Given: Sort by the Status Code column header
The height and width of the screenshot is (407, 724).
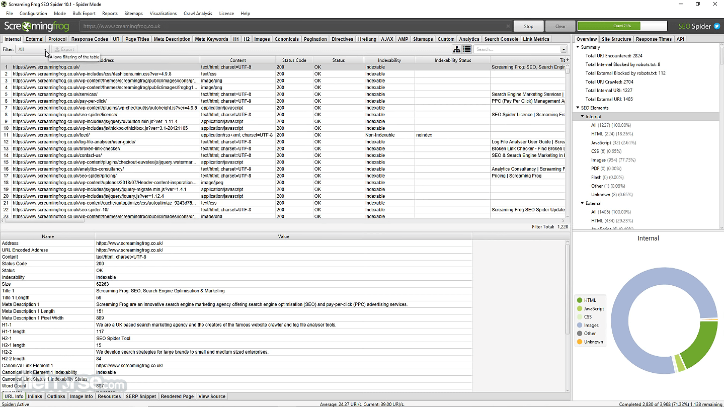Looking at the screenshot, I should coord(294,60).
